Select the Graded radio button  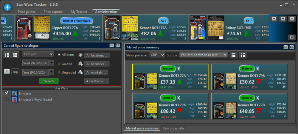click(59, 64)
